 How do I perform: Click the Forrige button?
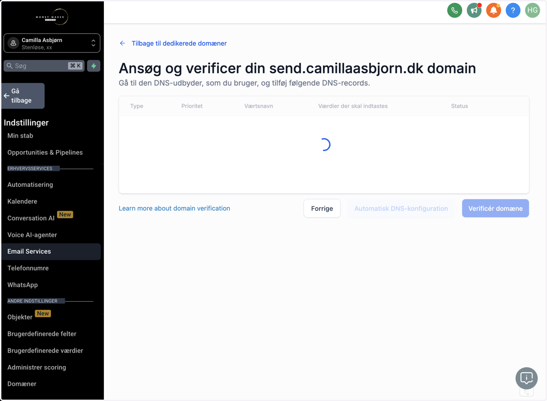pyautogui.click(x=322, y=208)
